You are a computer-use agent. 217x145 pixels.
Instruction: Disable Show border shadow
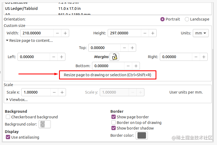coord(114,128)
